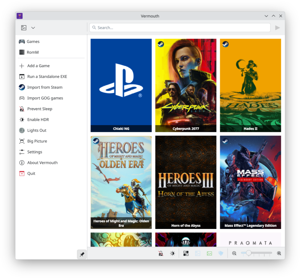Click the red icon beside Quit
300x278 pixels.
(x=22, y=174)
